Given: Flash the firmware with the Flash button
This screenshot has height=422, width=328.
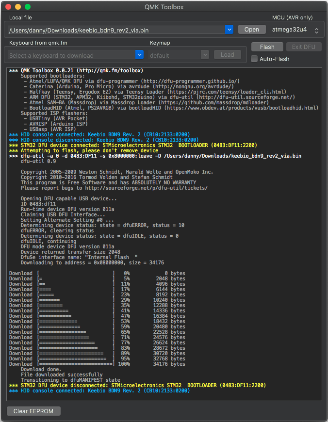Looking at the screenshot, I should [x=267, y=47].
